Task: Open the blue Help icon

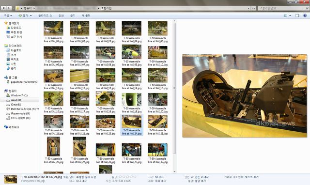Action: (305, 15)
